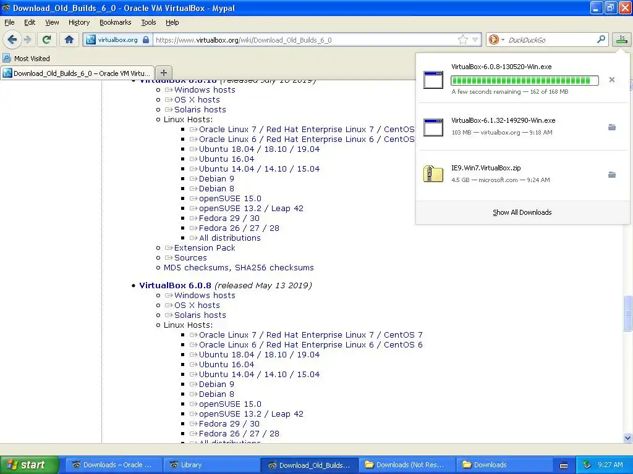Click the on-screen keyboard tray icon
633x474 pixels.
(564, 465)
